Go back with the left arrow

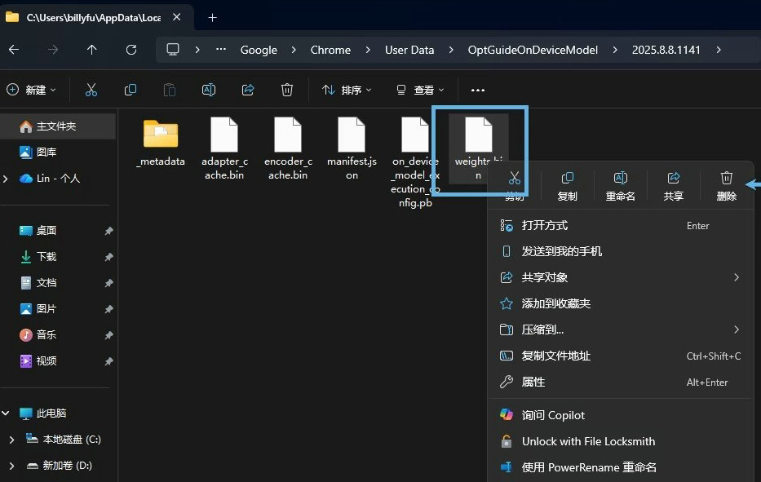14,50
